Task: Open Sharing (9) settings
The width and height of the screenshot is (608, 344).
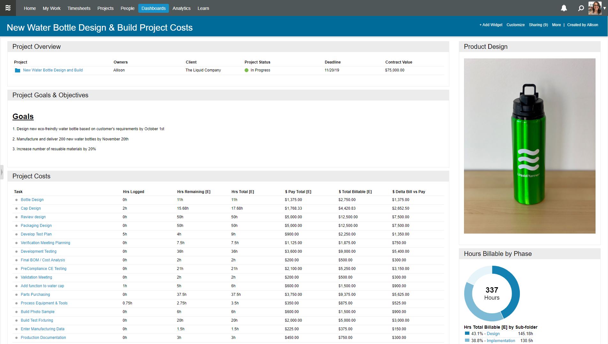Action: [x=538, y=25]
